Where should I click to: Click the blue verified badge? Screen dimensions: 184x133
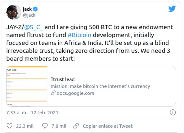[36, 9]
